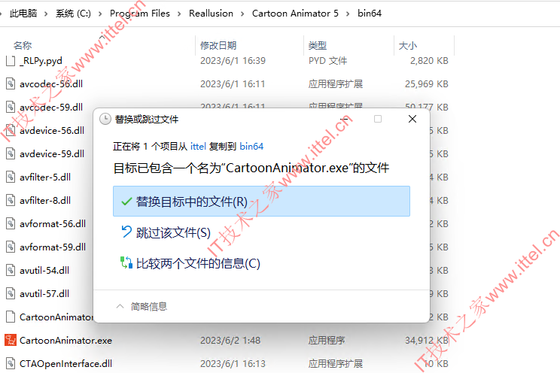Sort by 类型 column header

point(318,45)
